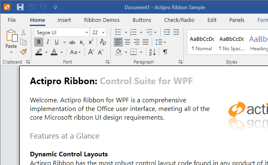Screen dimensions: 268x165
Task: Toggle Italic formatting
Action: tap(48, 42)
